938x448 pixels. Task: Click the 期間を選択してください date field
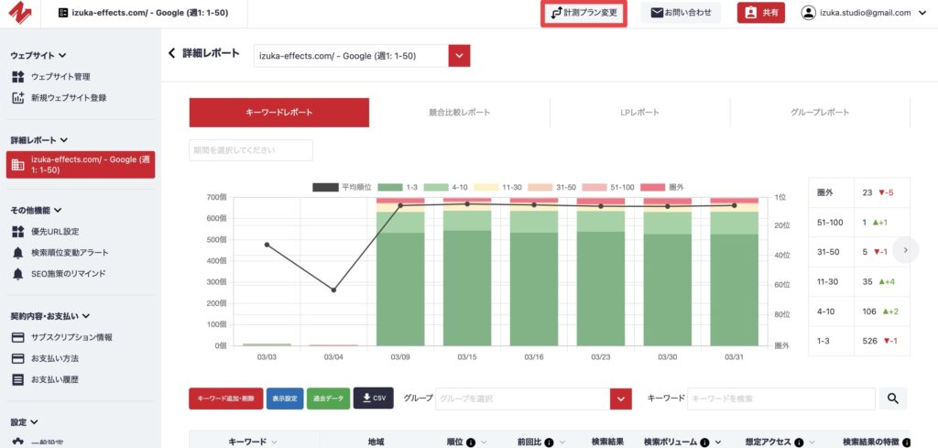(x=251, y=149)
